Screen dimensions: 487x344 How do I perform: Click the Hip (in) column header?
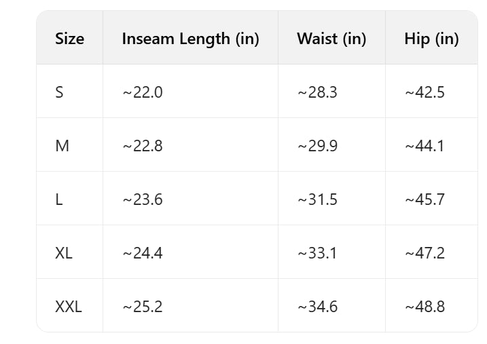point(431,39)
